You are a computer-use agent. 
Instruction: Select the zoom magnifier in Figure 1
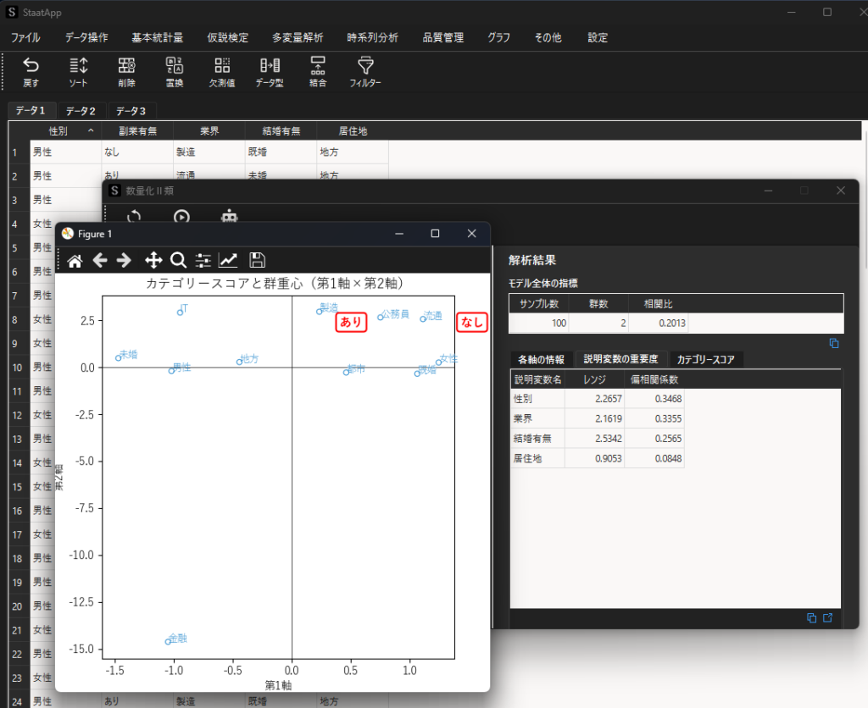(x=179, y=260)
